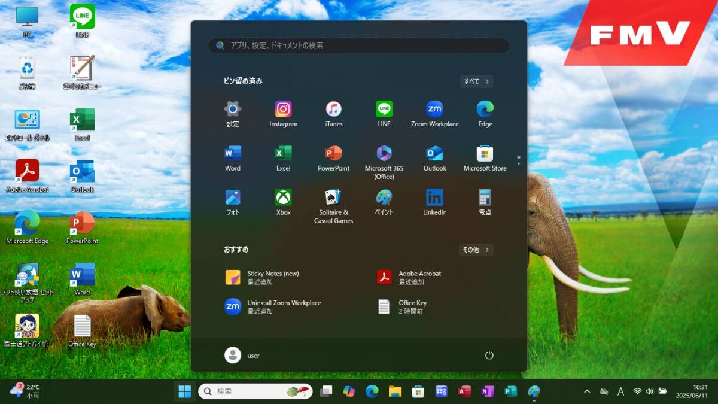Viewport: 718px width, 404px height.
Task: Launch Copilot from the taskbar
Action: click(x=349, y=391)
